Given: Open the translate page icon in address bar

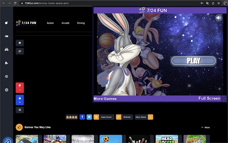Looking at the screenshot, I should click(207, 3).
